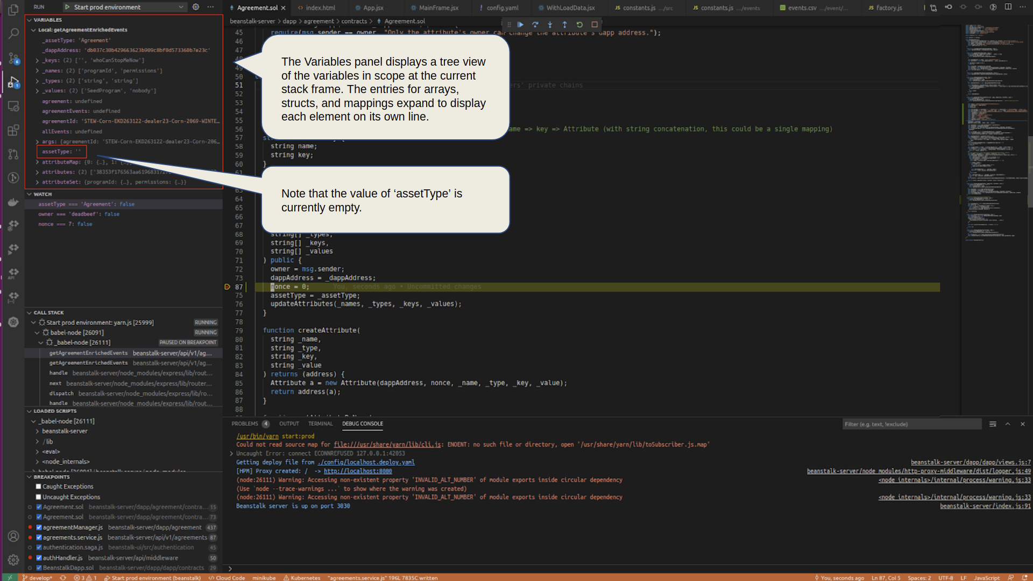The height and width of the screenshot is (581, 1033).
Task: Click the debug console filter input field
Action: coord(911,424)
